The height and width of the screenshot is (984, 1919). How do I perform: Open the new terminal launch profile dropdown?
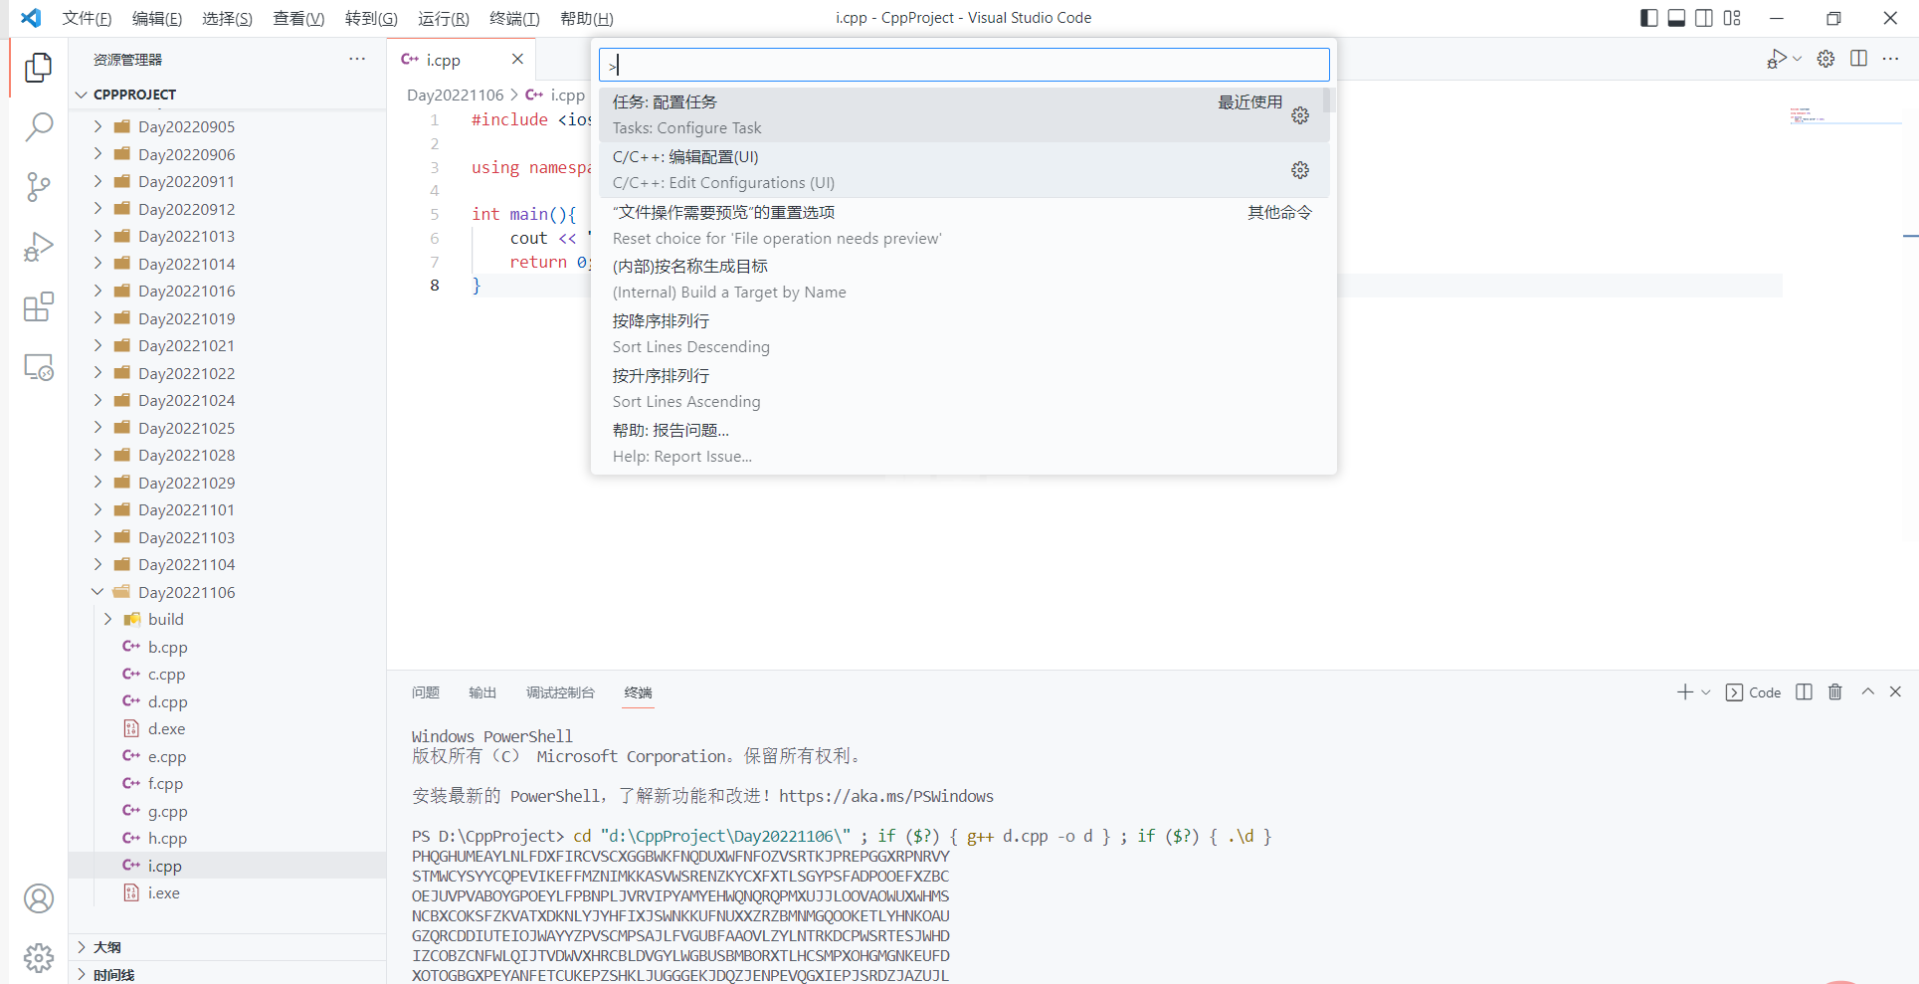[x=1706, y=692]
